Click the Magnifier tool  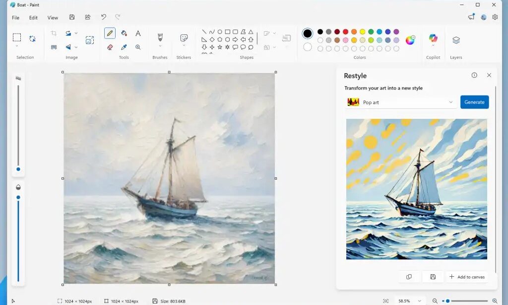(x=138, y=47)
